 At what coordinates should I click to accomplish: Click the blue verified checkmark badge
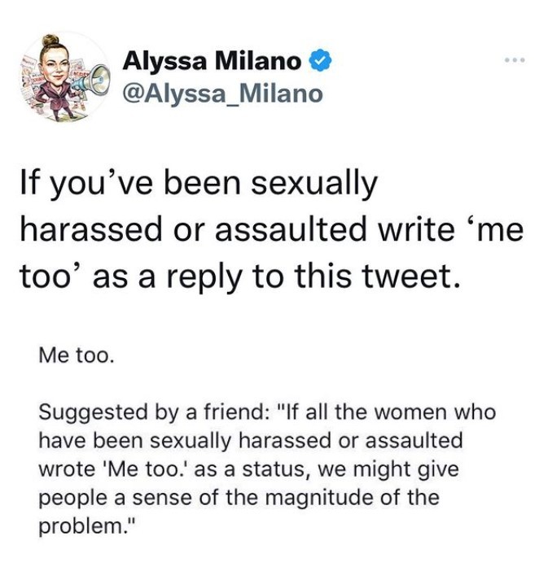click(x=320, y=61)
